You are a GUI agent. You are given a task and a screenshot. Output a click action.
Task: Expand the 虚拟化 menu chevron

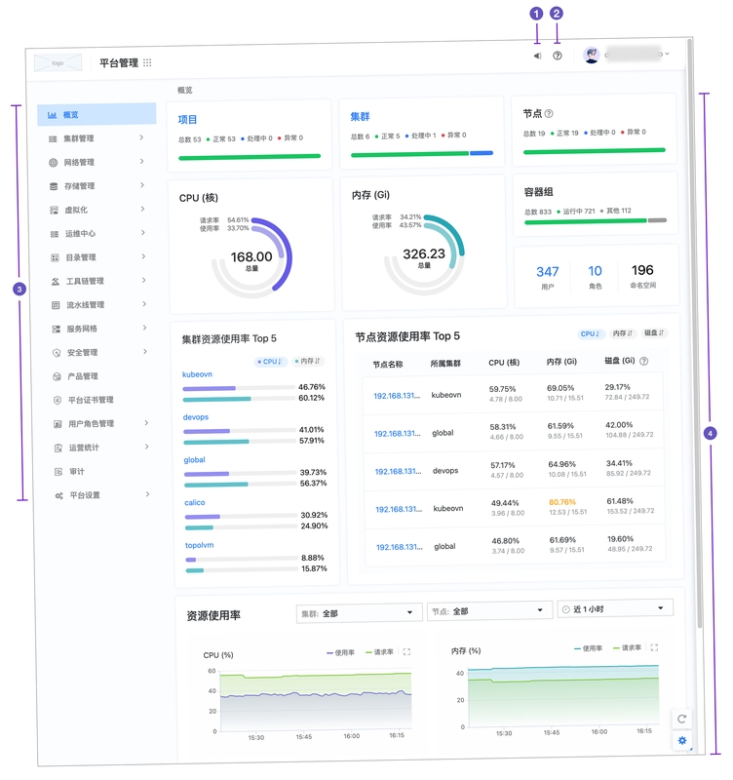pyautogui.click(x=142, y=209)
